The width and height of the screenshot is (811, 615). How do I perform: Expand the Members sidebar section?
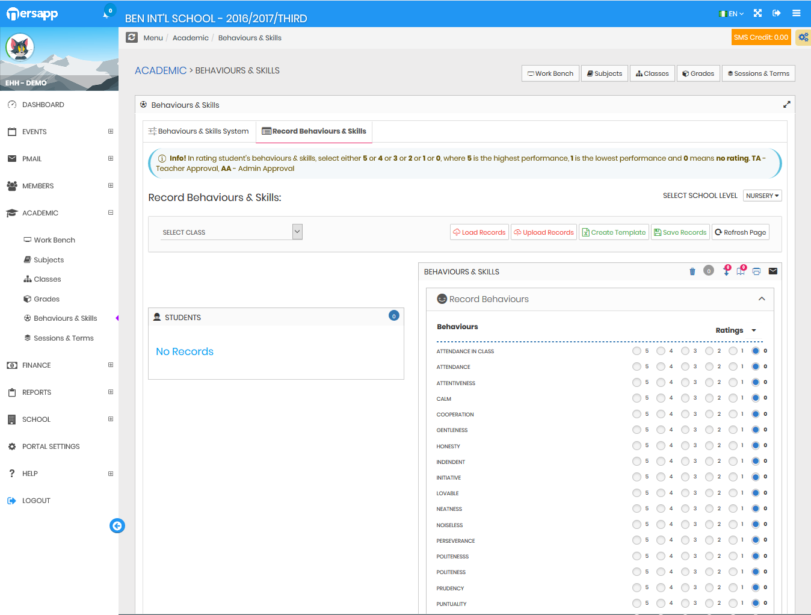pos(111,185)
